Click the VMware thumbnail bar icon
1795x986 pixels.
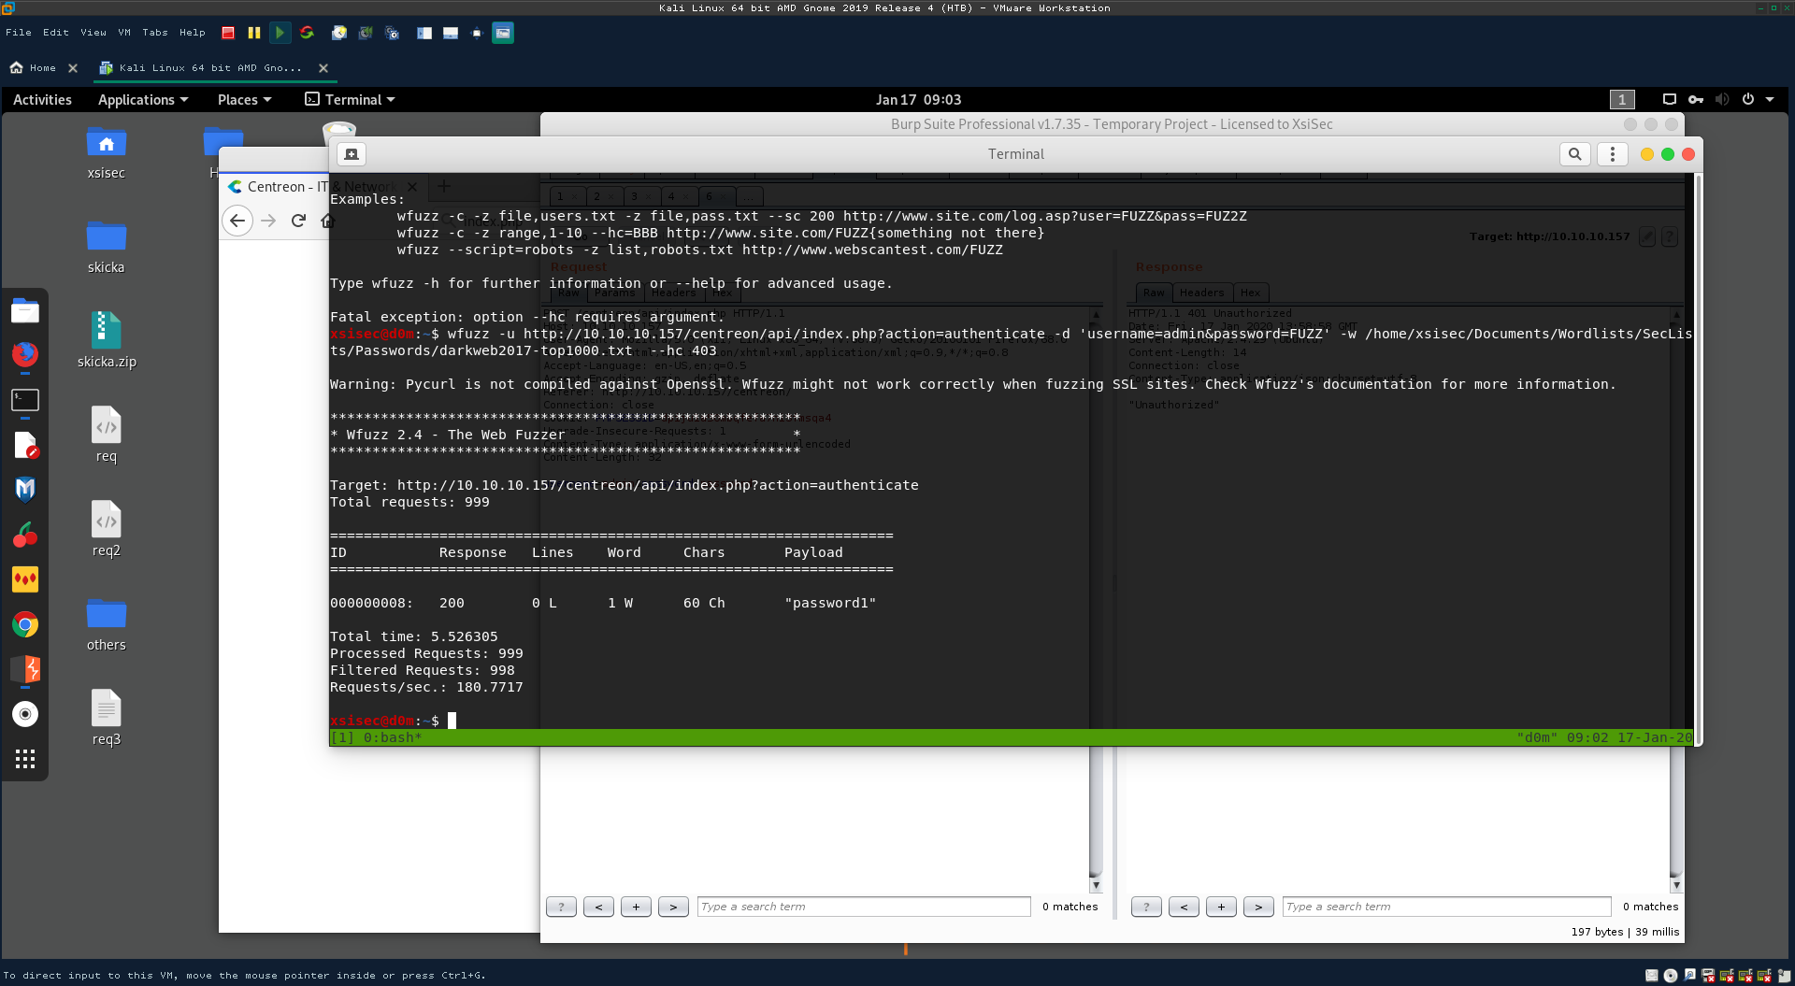451,33
